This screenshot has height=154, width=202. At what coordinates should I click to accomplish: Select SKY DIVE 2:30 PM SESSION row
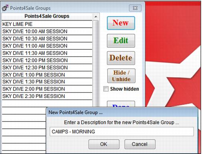tap(47, 96)
